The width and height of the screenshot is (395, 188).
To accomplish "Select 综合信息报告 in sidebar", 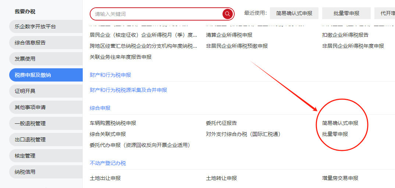I will [30, 43].
